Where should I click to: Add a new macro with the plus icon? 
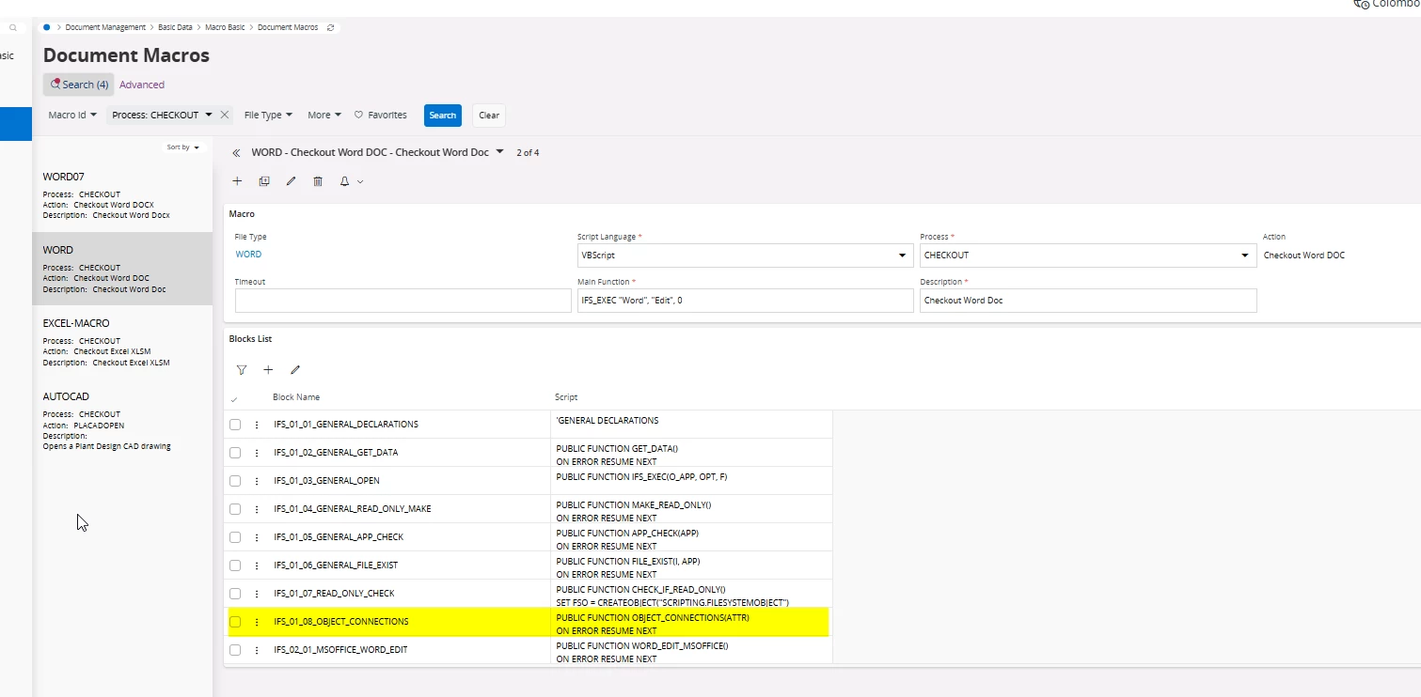click(237, 181)
